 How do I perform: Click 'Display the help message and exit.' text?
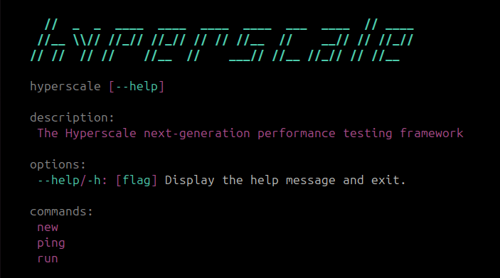(x=285, y=180)
